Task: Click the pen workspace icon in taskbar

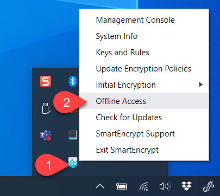Action: [x=208, y=186]
